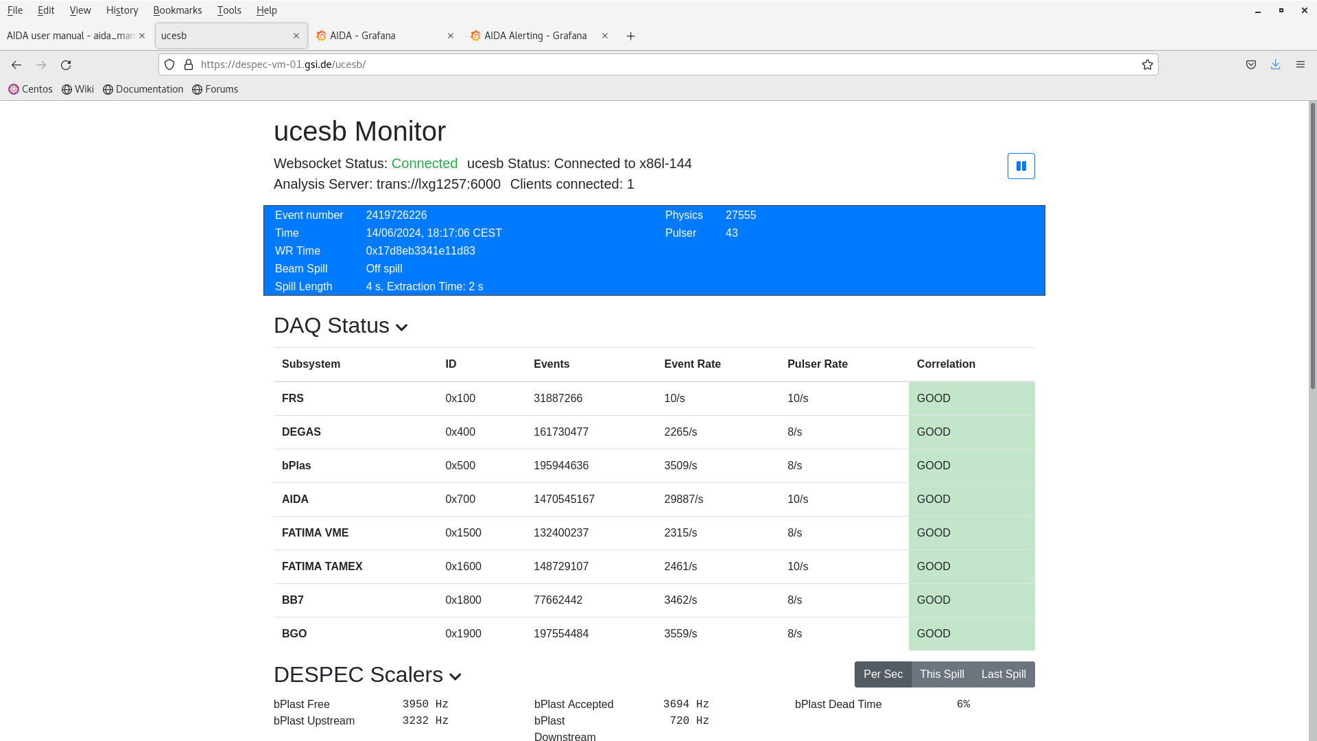Collapse the DESPEC Scalers section
1317x741 pixels.
[455, 677]
